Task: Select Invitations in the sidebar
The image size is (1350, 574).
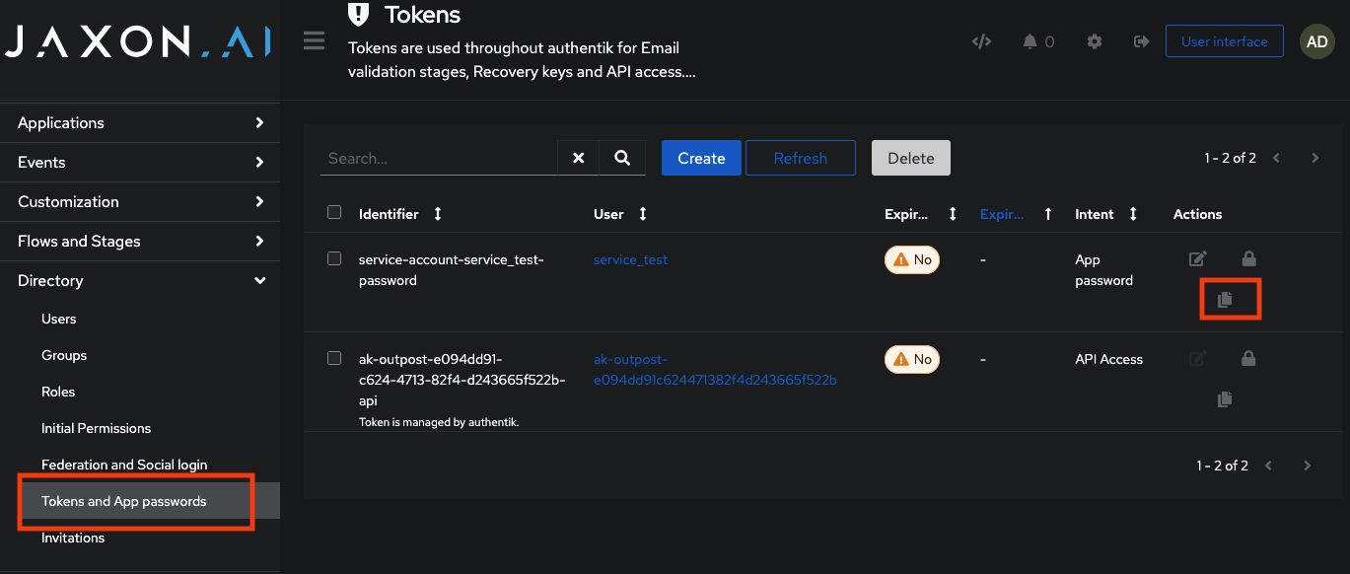Action: [73, 538]
